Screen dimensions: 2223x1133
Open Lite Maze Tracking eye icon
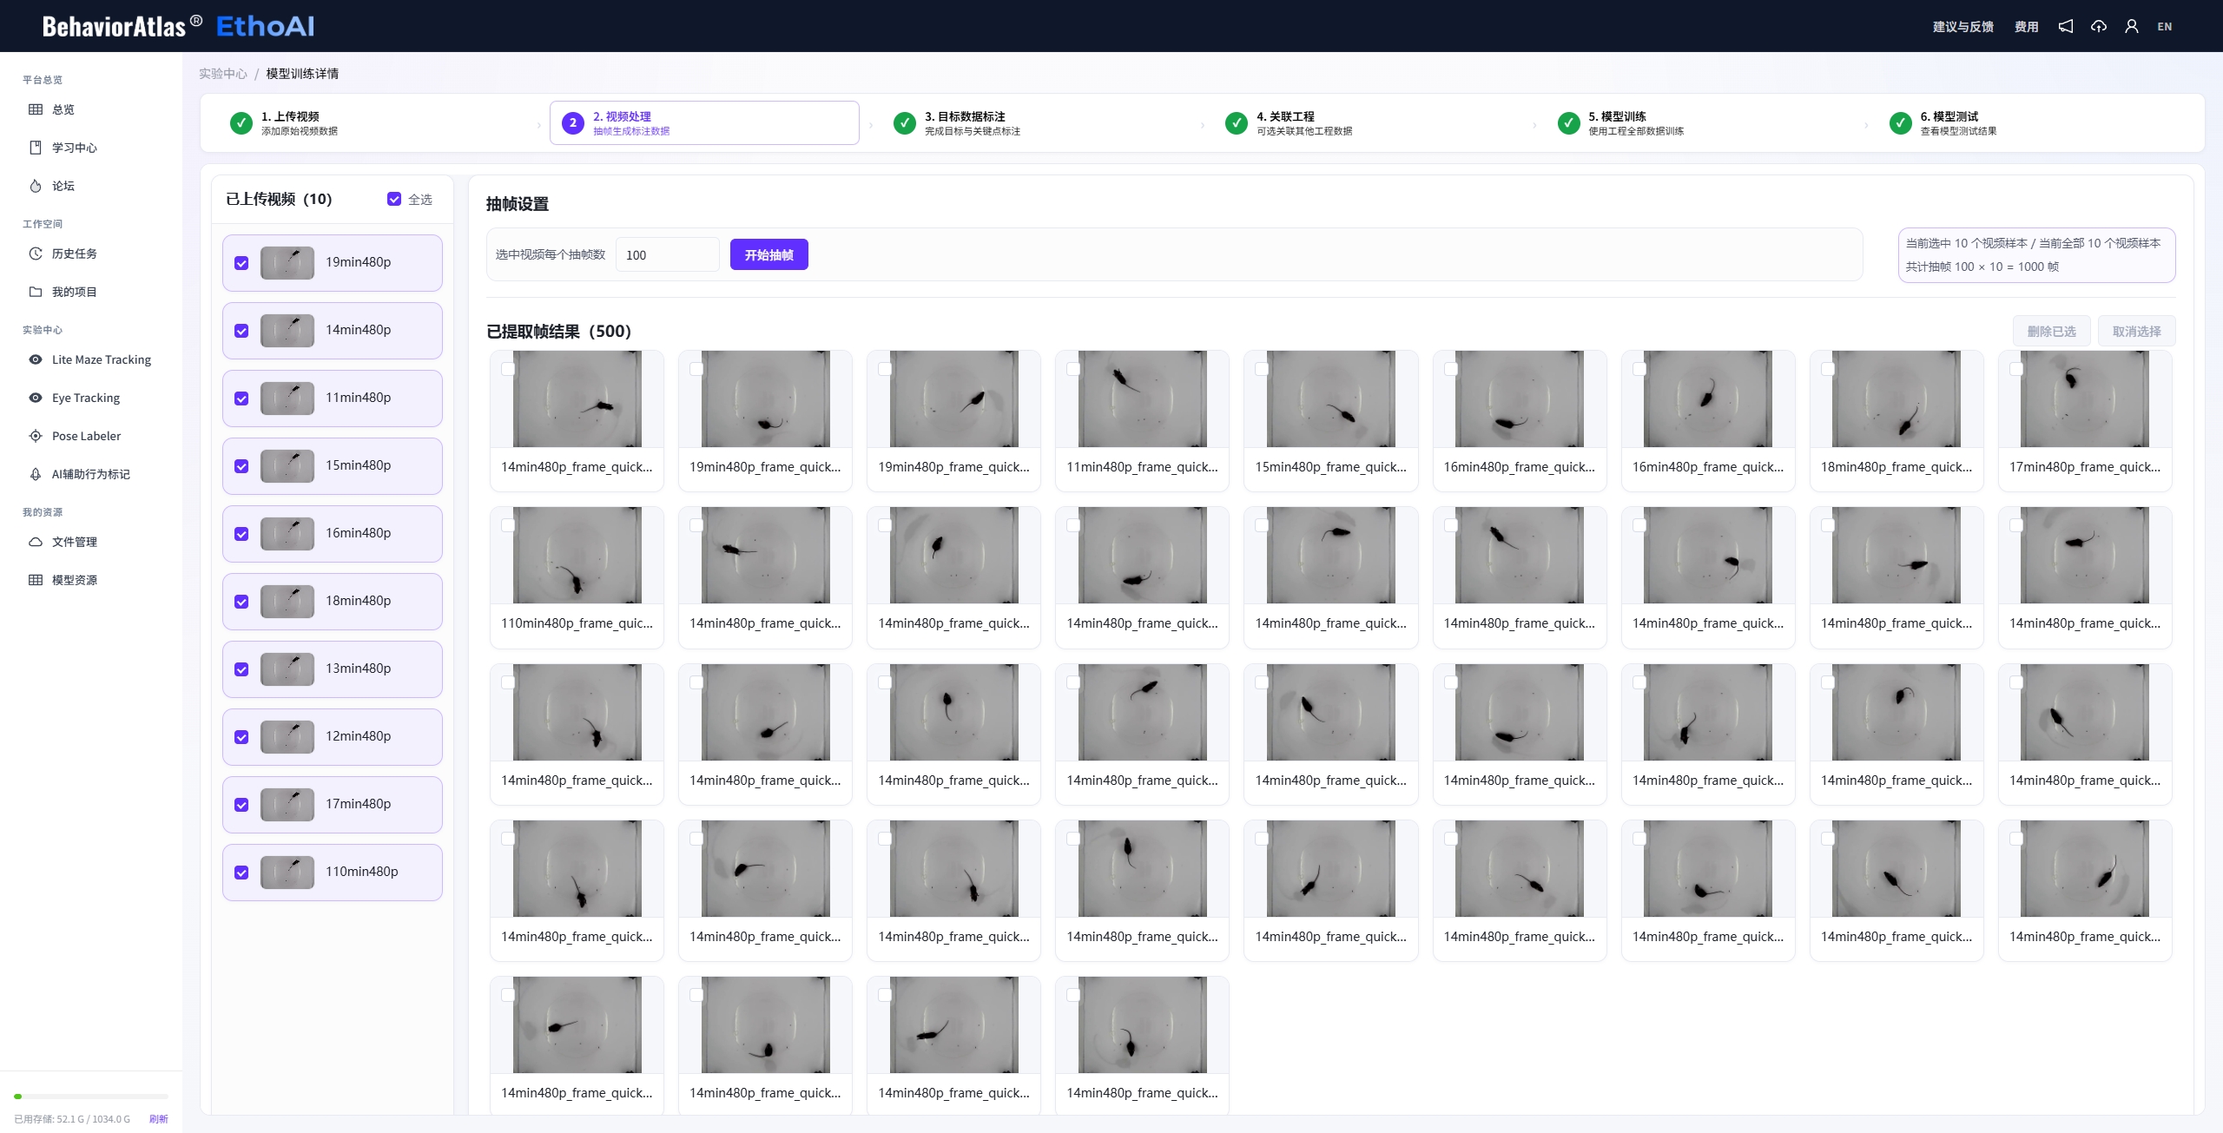[x=36, y=359]
